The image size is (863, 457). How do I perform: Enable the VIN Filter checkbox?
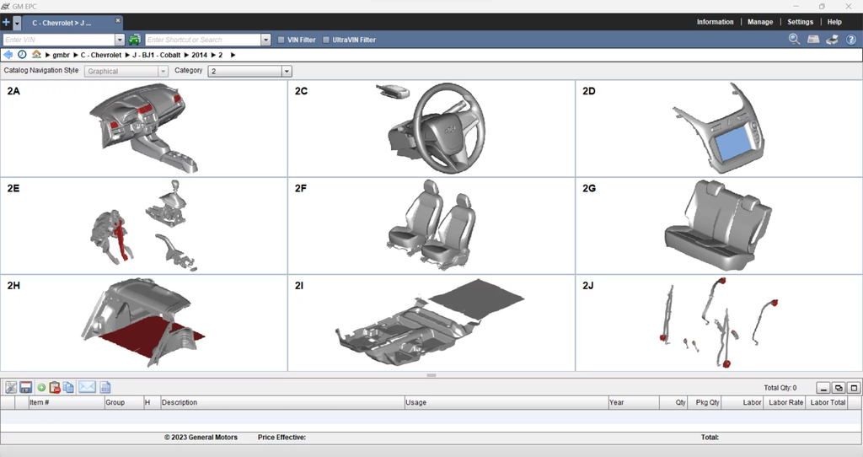pos(281,40)
